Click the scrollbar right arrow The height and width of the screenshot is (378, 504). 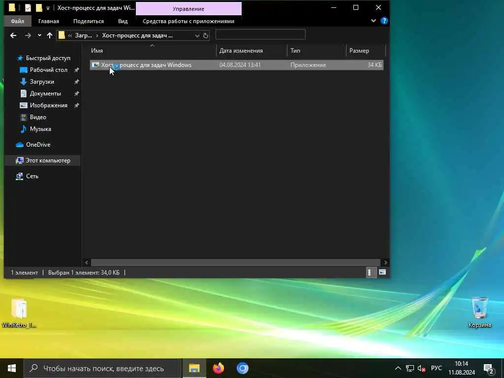point(385,263)
